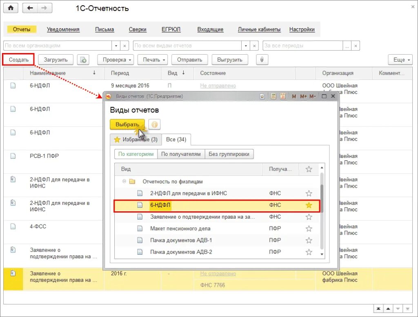Image resolution: width=418 pixels, height=317 pixels.
Task: Star the Пачка документов АДВ-2 report
Action: (x=309, y=252)
